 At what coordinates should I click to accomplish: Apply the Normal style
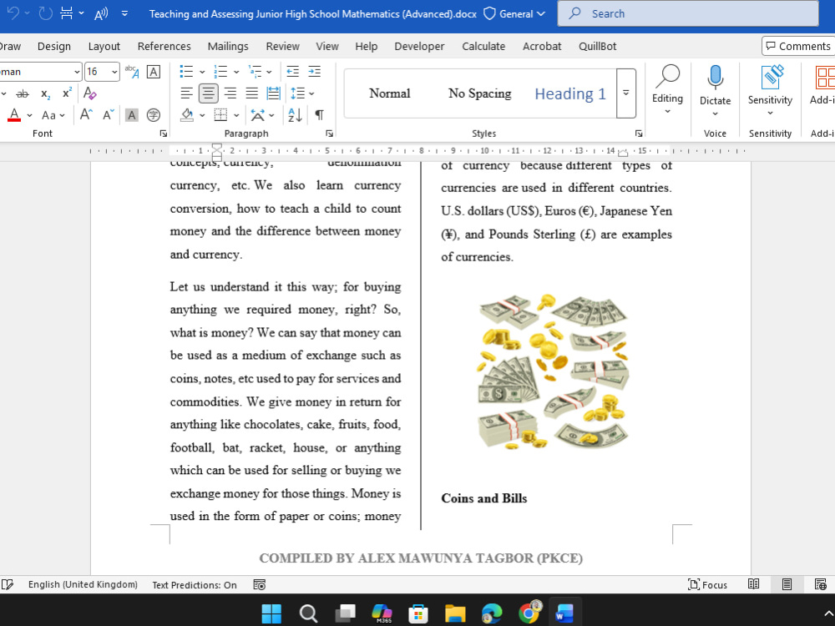[390, 93]
